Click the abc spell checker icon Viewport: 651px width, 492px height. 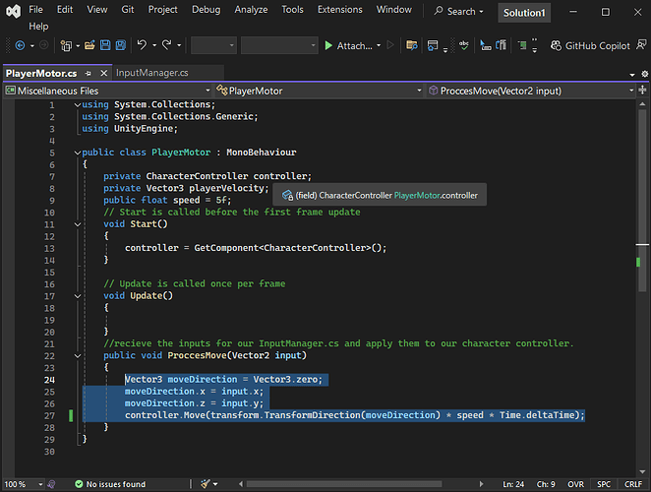pos(464,45)
